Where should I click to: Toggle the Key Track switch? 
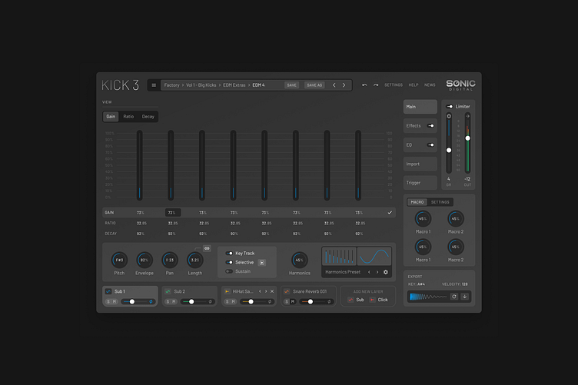[x=229, y=253]
